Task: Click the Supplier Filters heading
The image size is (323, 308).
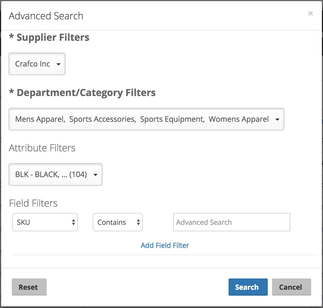Action: click(x=49, y=37)
